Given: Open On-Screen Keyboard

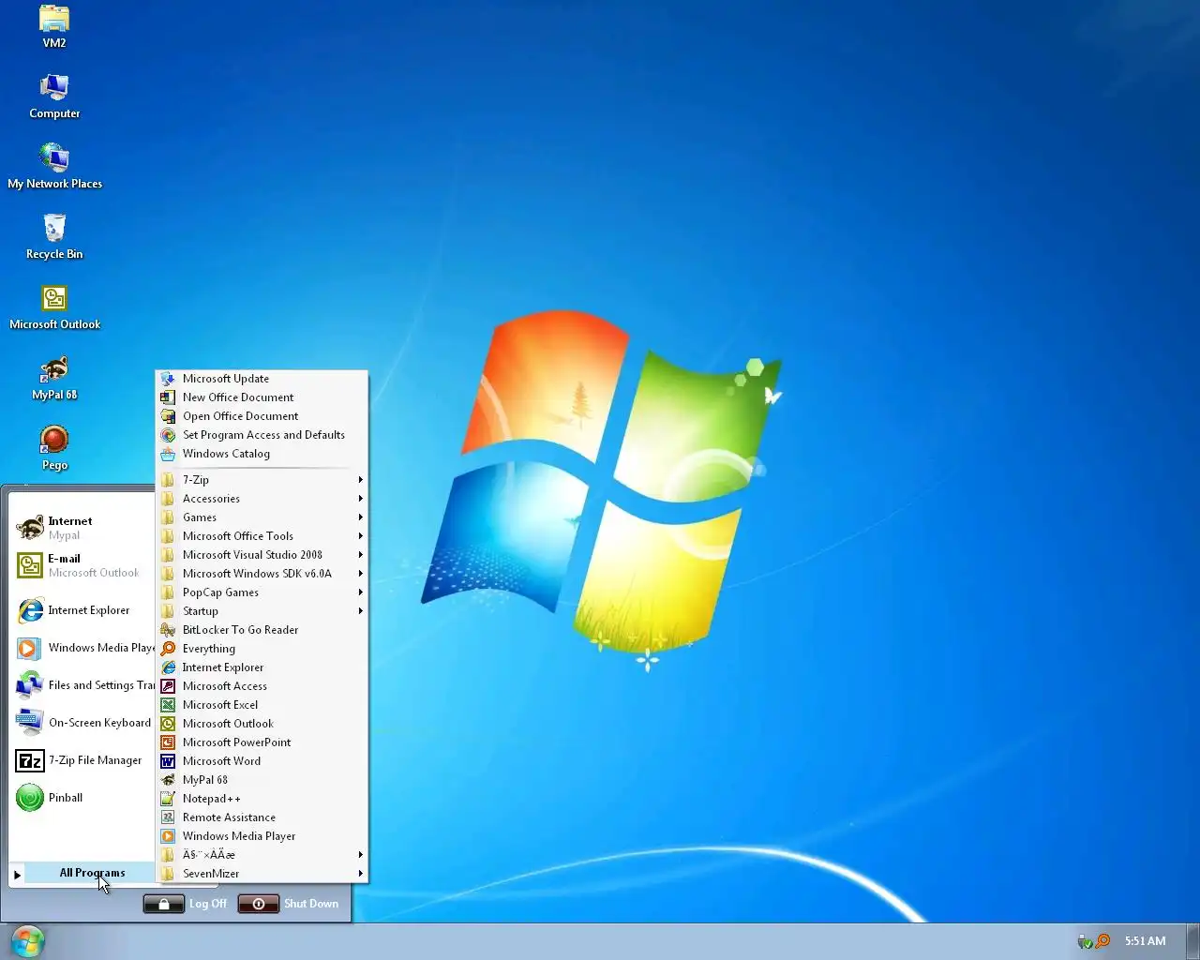Looking at the screenshot, I should [82, 723].
